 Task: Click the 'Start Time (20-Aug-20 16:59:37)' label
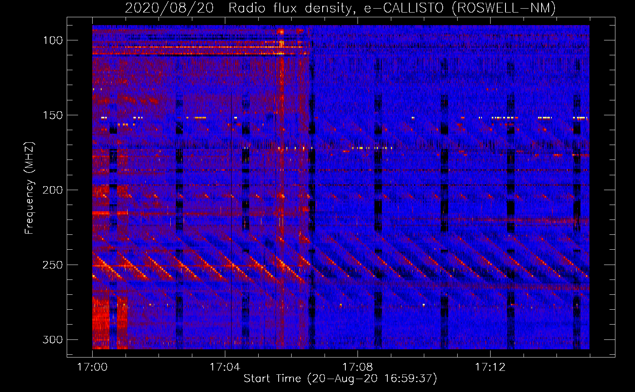pyautogui.click(x=340, y=379)
